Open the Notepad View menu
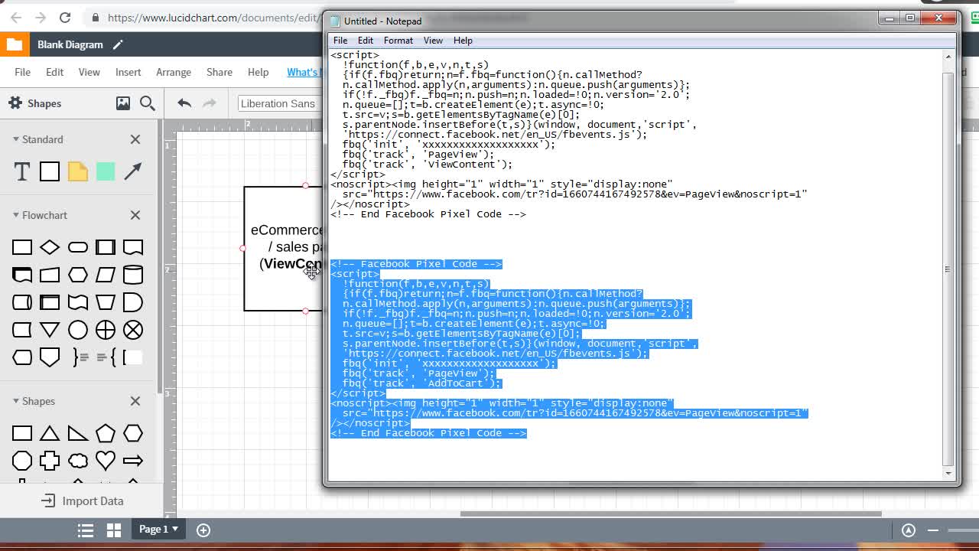The height and width of the screenshot is (551, 979). coord(433,41)
